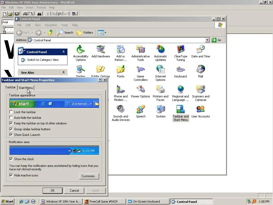273x205 pixels.
Task: Open Phone and Modem options icon
Action: (x=121, y=93)
